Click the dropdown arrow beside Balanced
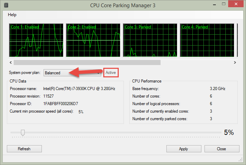The image size is (246, 165). (x=98, y=73)
